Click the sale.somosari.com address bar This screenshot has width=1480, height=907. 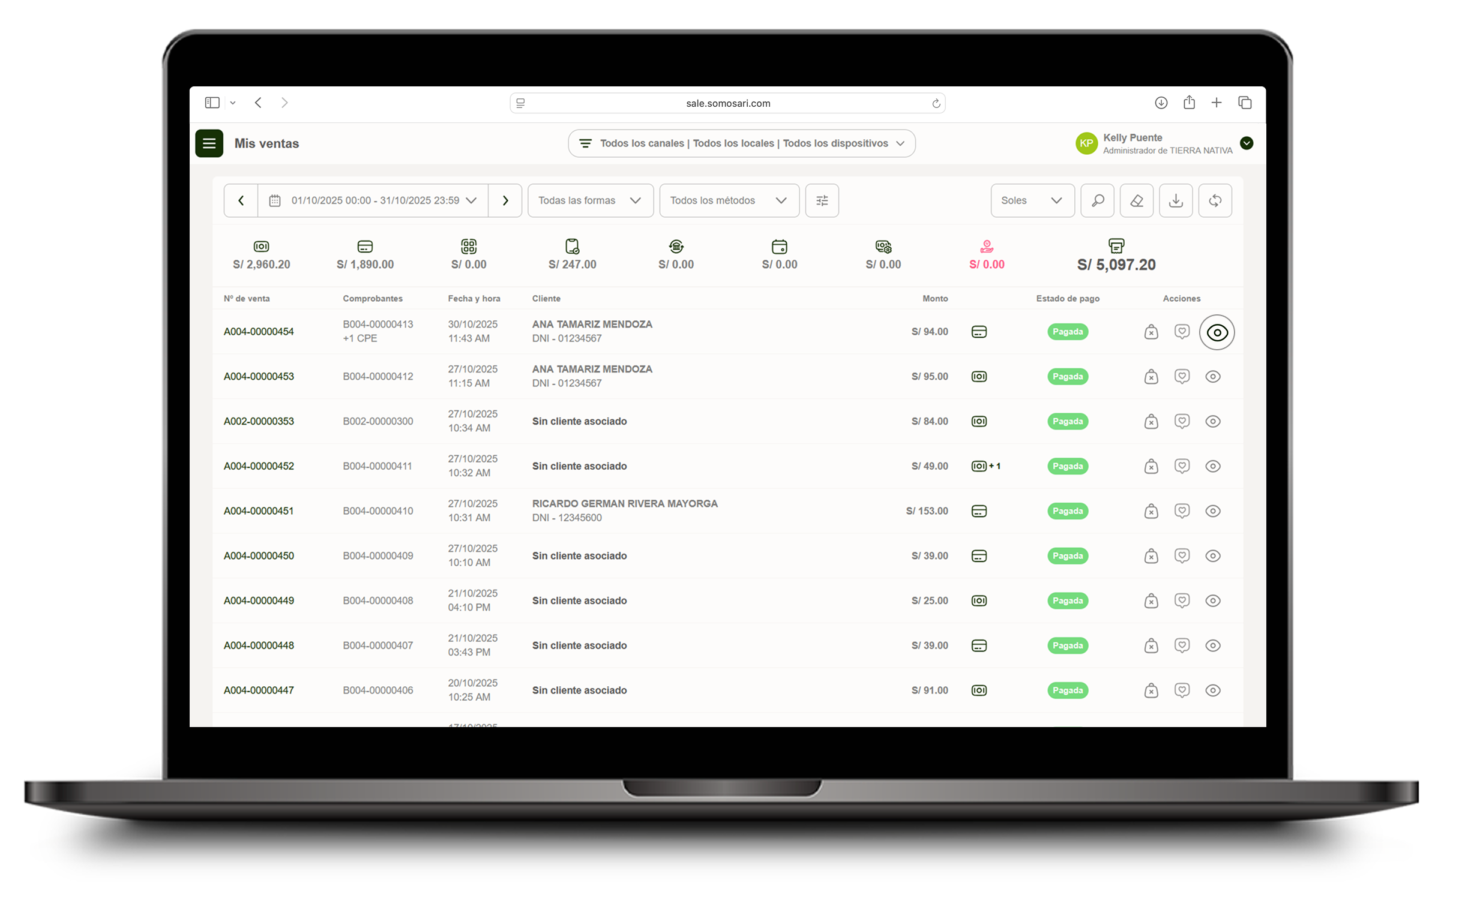tap(727, 103)
